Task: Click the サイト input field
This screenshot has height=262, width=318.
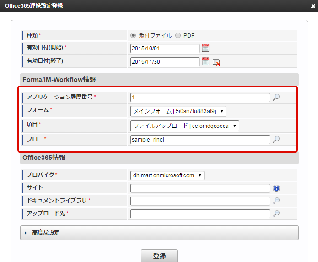Action: click(200, 188)
